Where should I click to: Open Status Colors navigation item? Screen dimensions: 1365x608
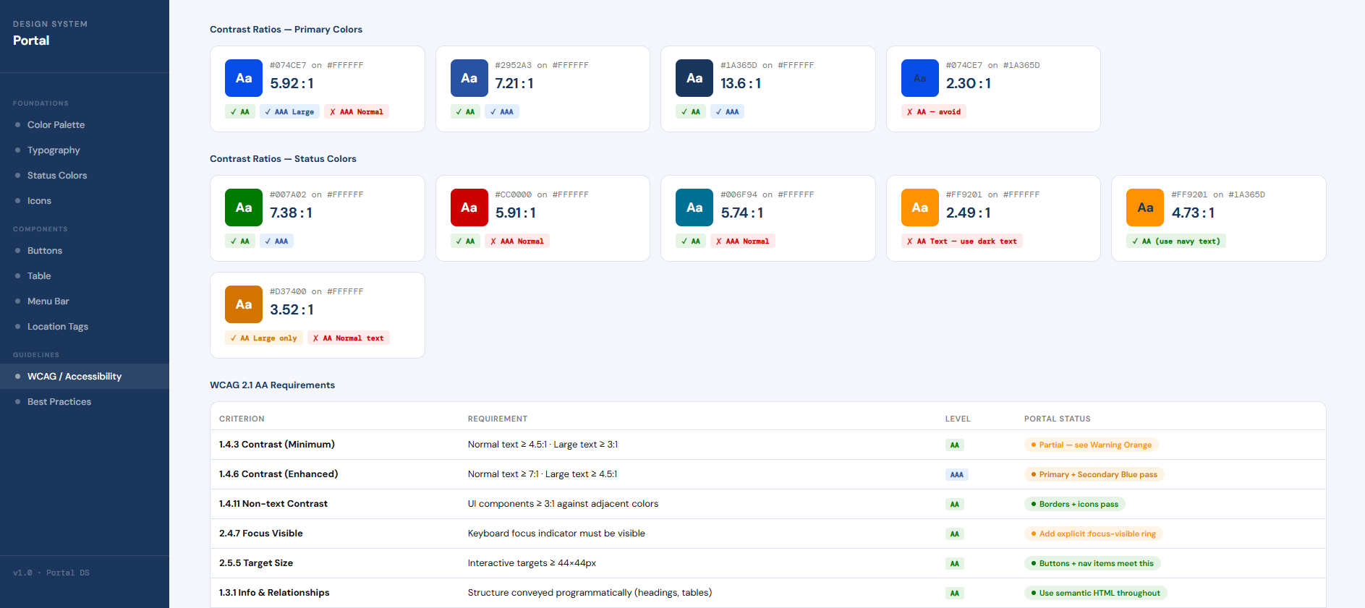85,176
